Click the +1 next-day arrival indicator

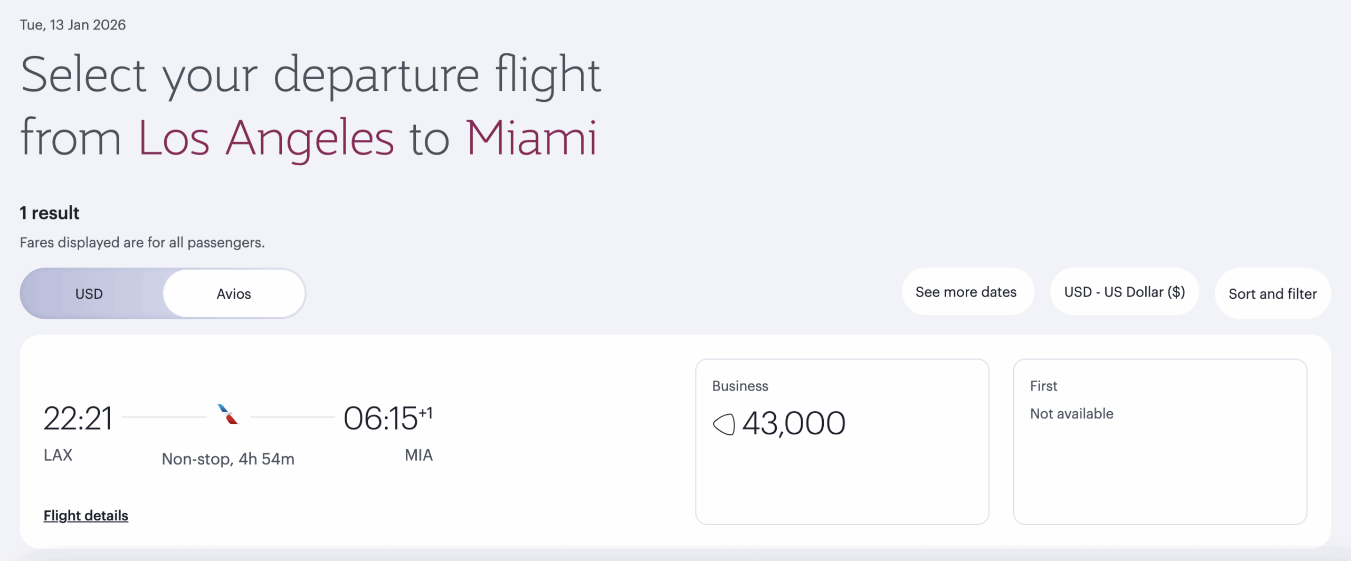(426, 412)
